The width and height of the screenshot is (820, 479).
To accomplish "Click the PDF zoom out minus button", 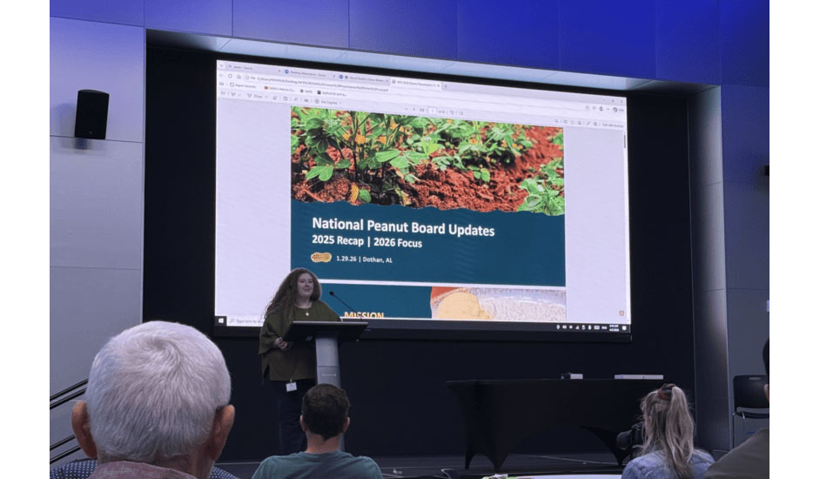I will (407, 109).
